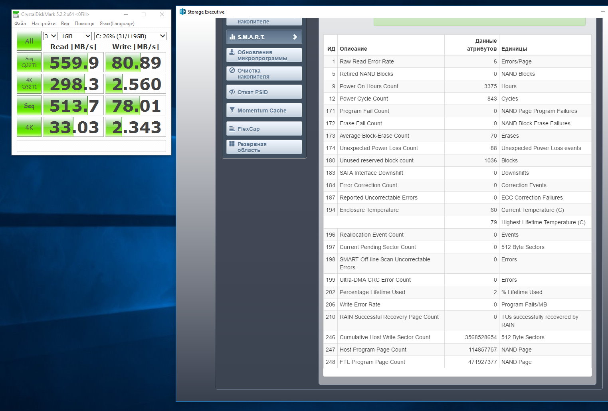Open the Файл menu

[x=20, y=24]
